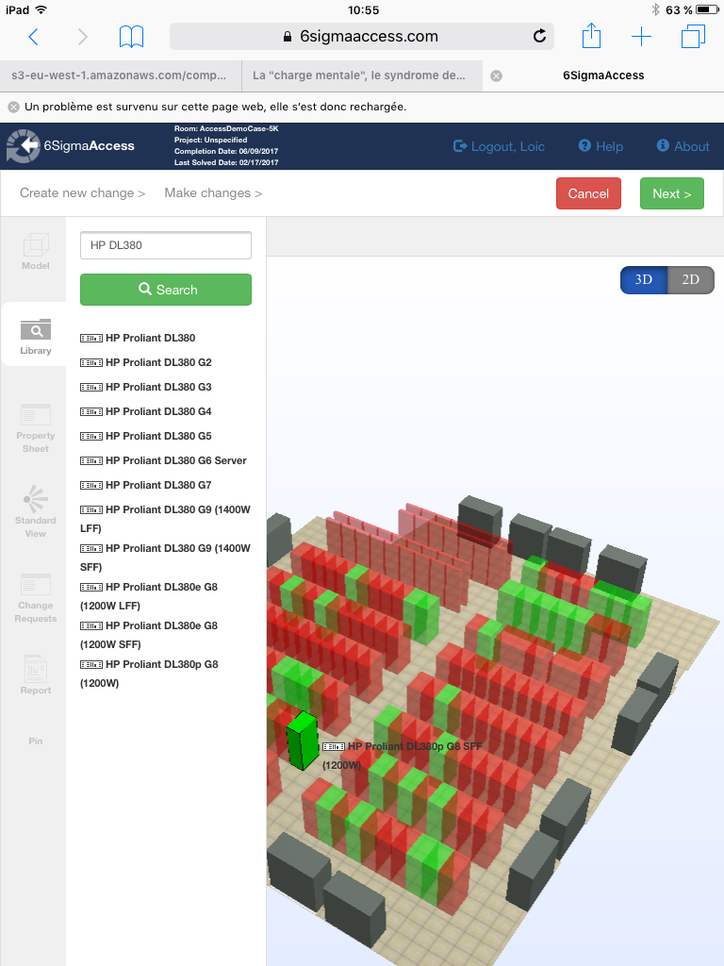The image size is (724, 966).
Task: Switch the view to 3D
Action: coord(644,279)
